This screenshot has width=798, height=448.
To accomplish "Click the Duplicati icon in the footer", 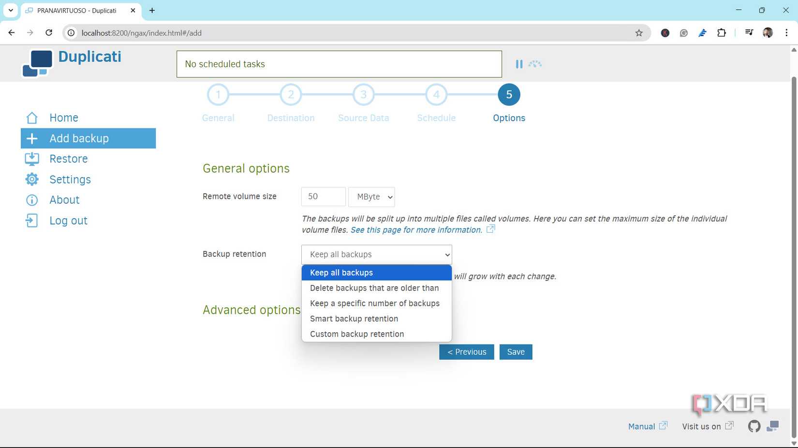I will [772, 426].
